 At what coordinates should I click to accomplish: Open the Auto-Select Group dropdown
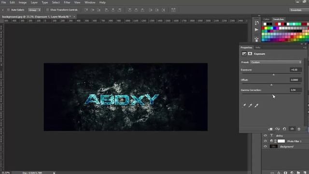[x=34, y=10]
